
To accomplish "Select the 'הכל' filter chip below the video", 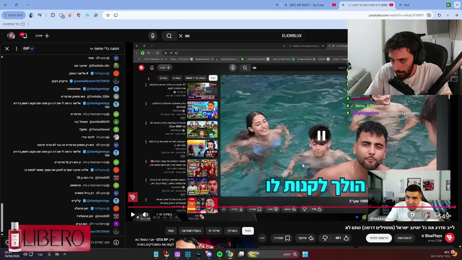I will (x=248, y=231).
